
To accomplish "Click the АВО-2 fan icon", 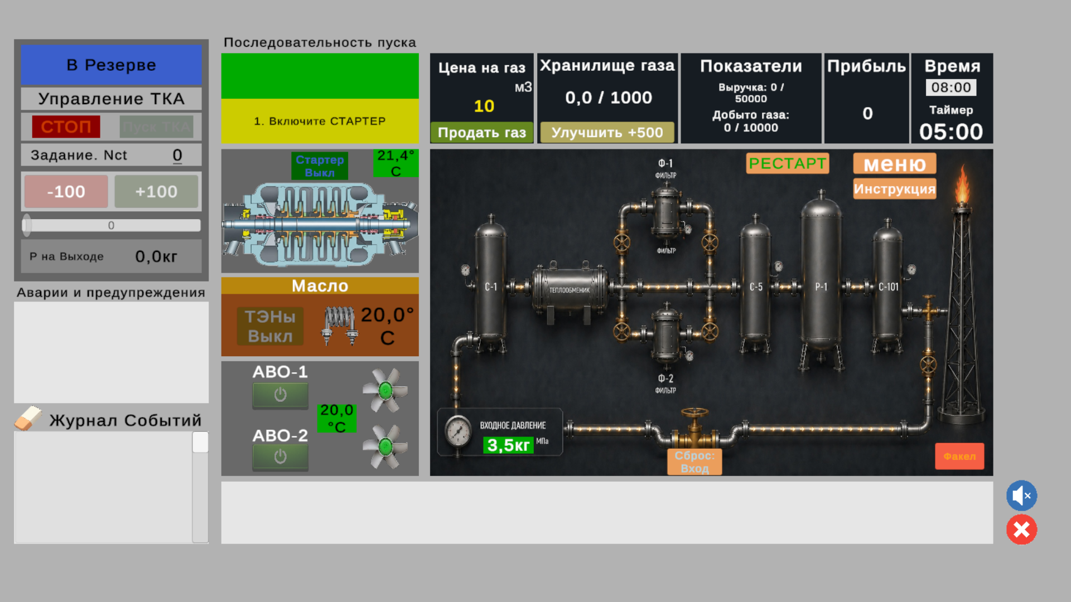I will click(x=385, y=446).
